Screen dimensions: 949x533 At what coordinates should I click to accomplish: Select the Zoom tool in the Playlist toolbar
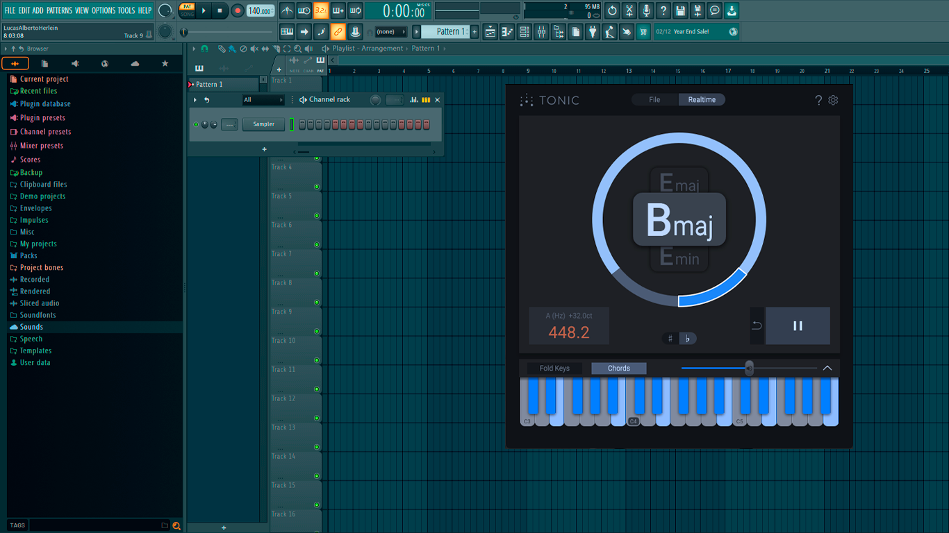coord(298,49)
